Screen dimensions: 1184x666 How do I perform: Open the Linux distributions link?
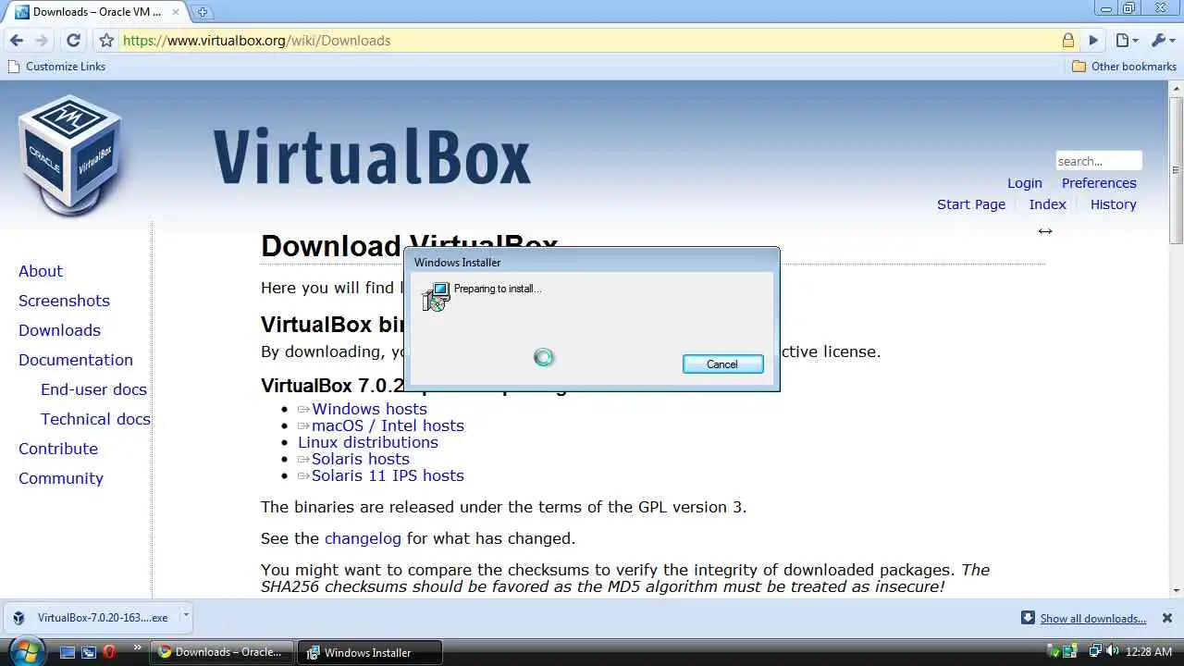pyautogui.click(x=368, y=442)
